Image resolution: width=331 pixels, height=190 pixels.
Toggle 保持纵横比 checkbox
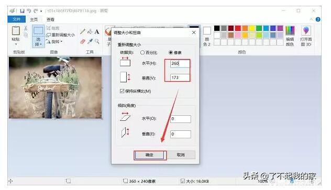click(122, 91)
